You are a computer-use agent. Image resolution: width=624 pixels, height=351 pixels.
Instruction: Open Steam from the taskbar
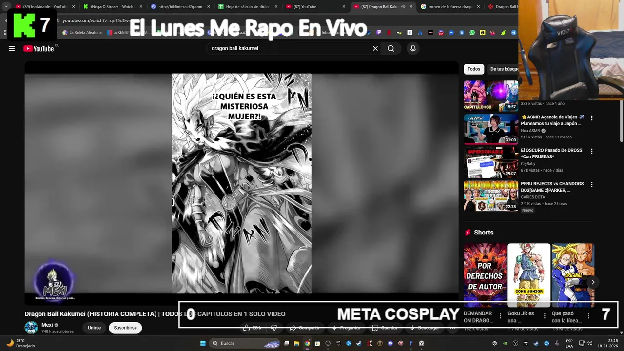pyautogui.click(x=359, y=343)
